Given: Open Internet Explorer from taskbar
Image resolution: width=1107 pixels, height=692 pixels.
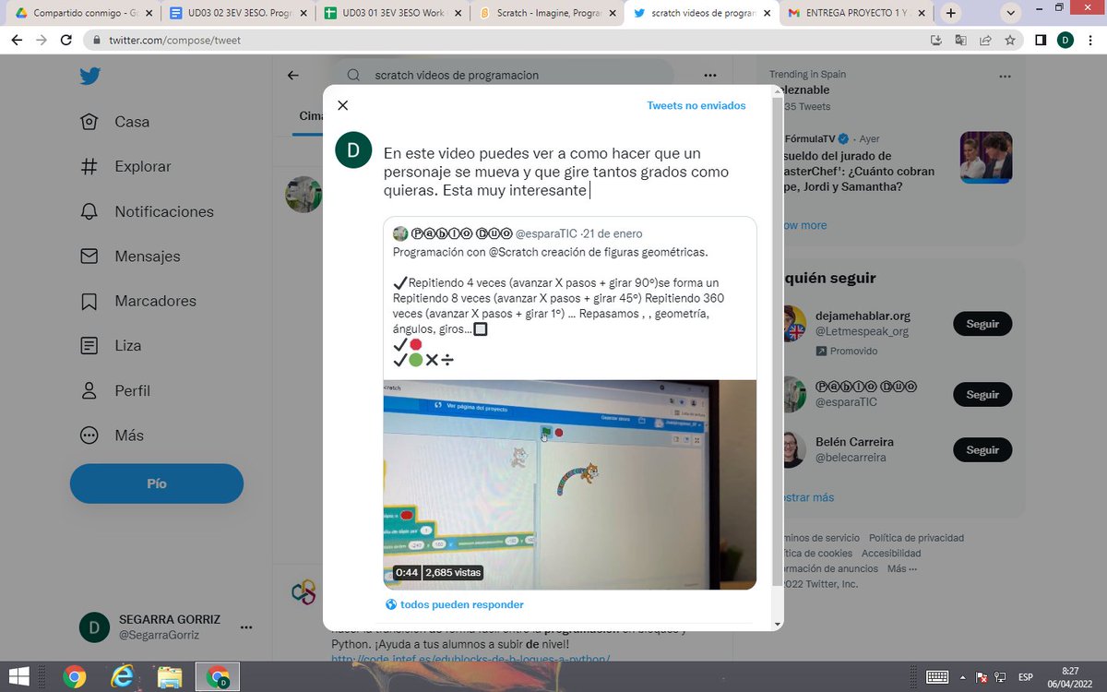Looking at the screenshot, I should (x=122, y=677).
